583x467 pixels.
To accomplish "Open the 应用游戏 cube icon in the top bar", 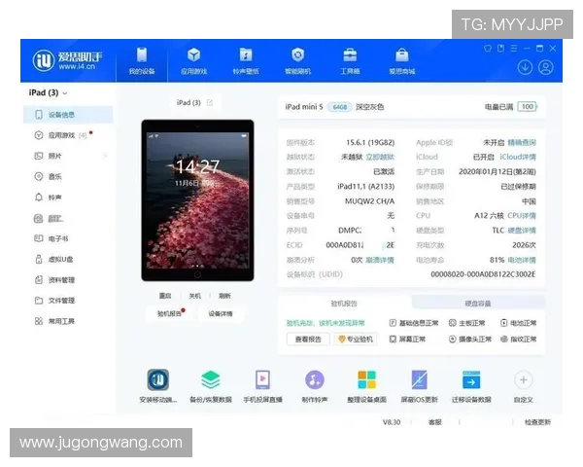I will pyautogui.click(x=193, y=55).
